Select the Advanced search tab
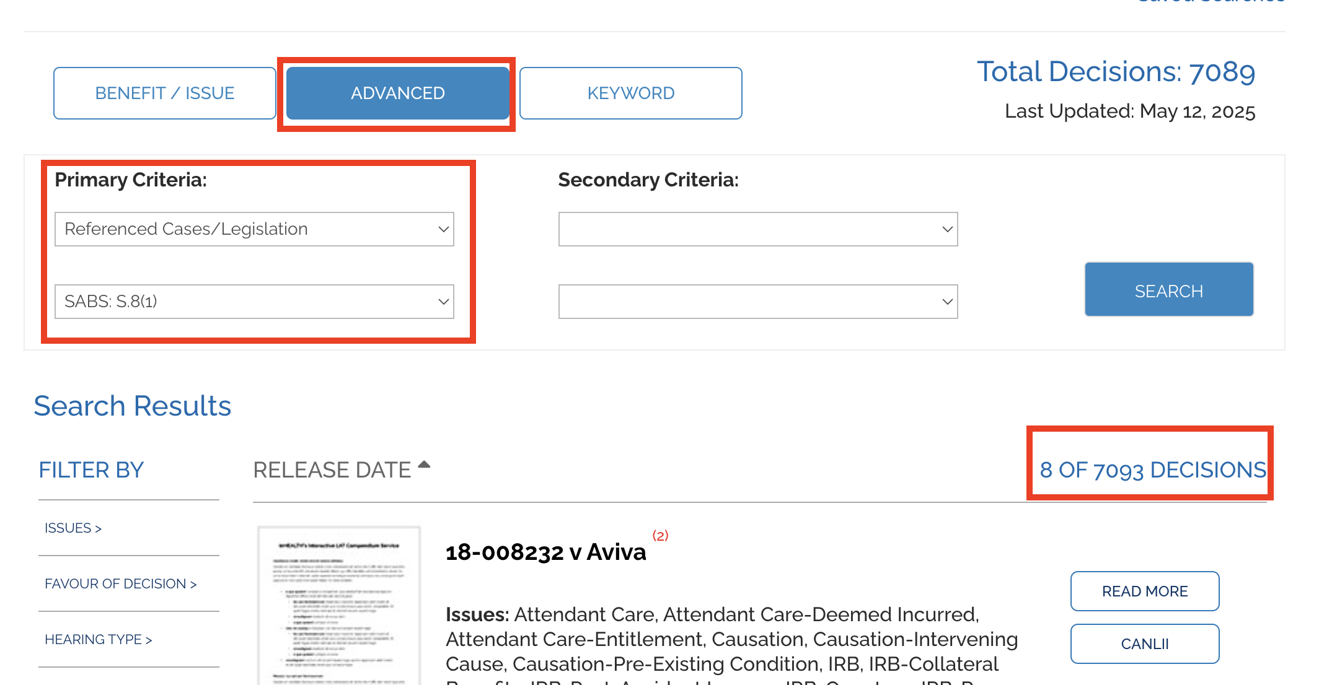1319x685 pixels. pyautogui.click(x=398, y=93)
